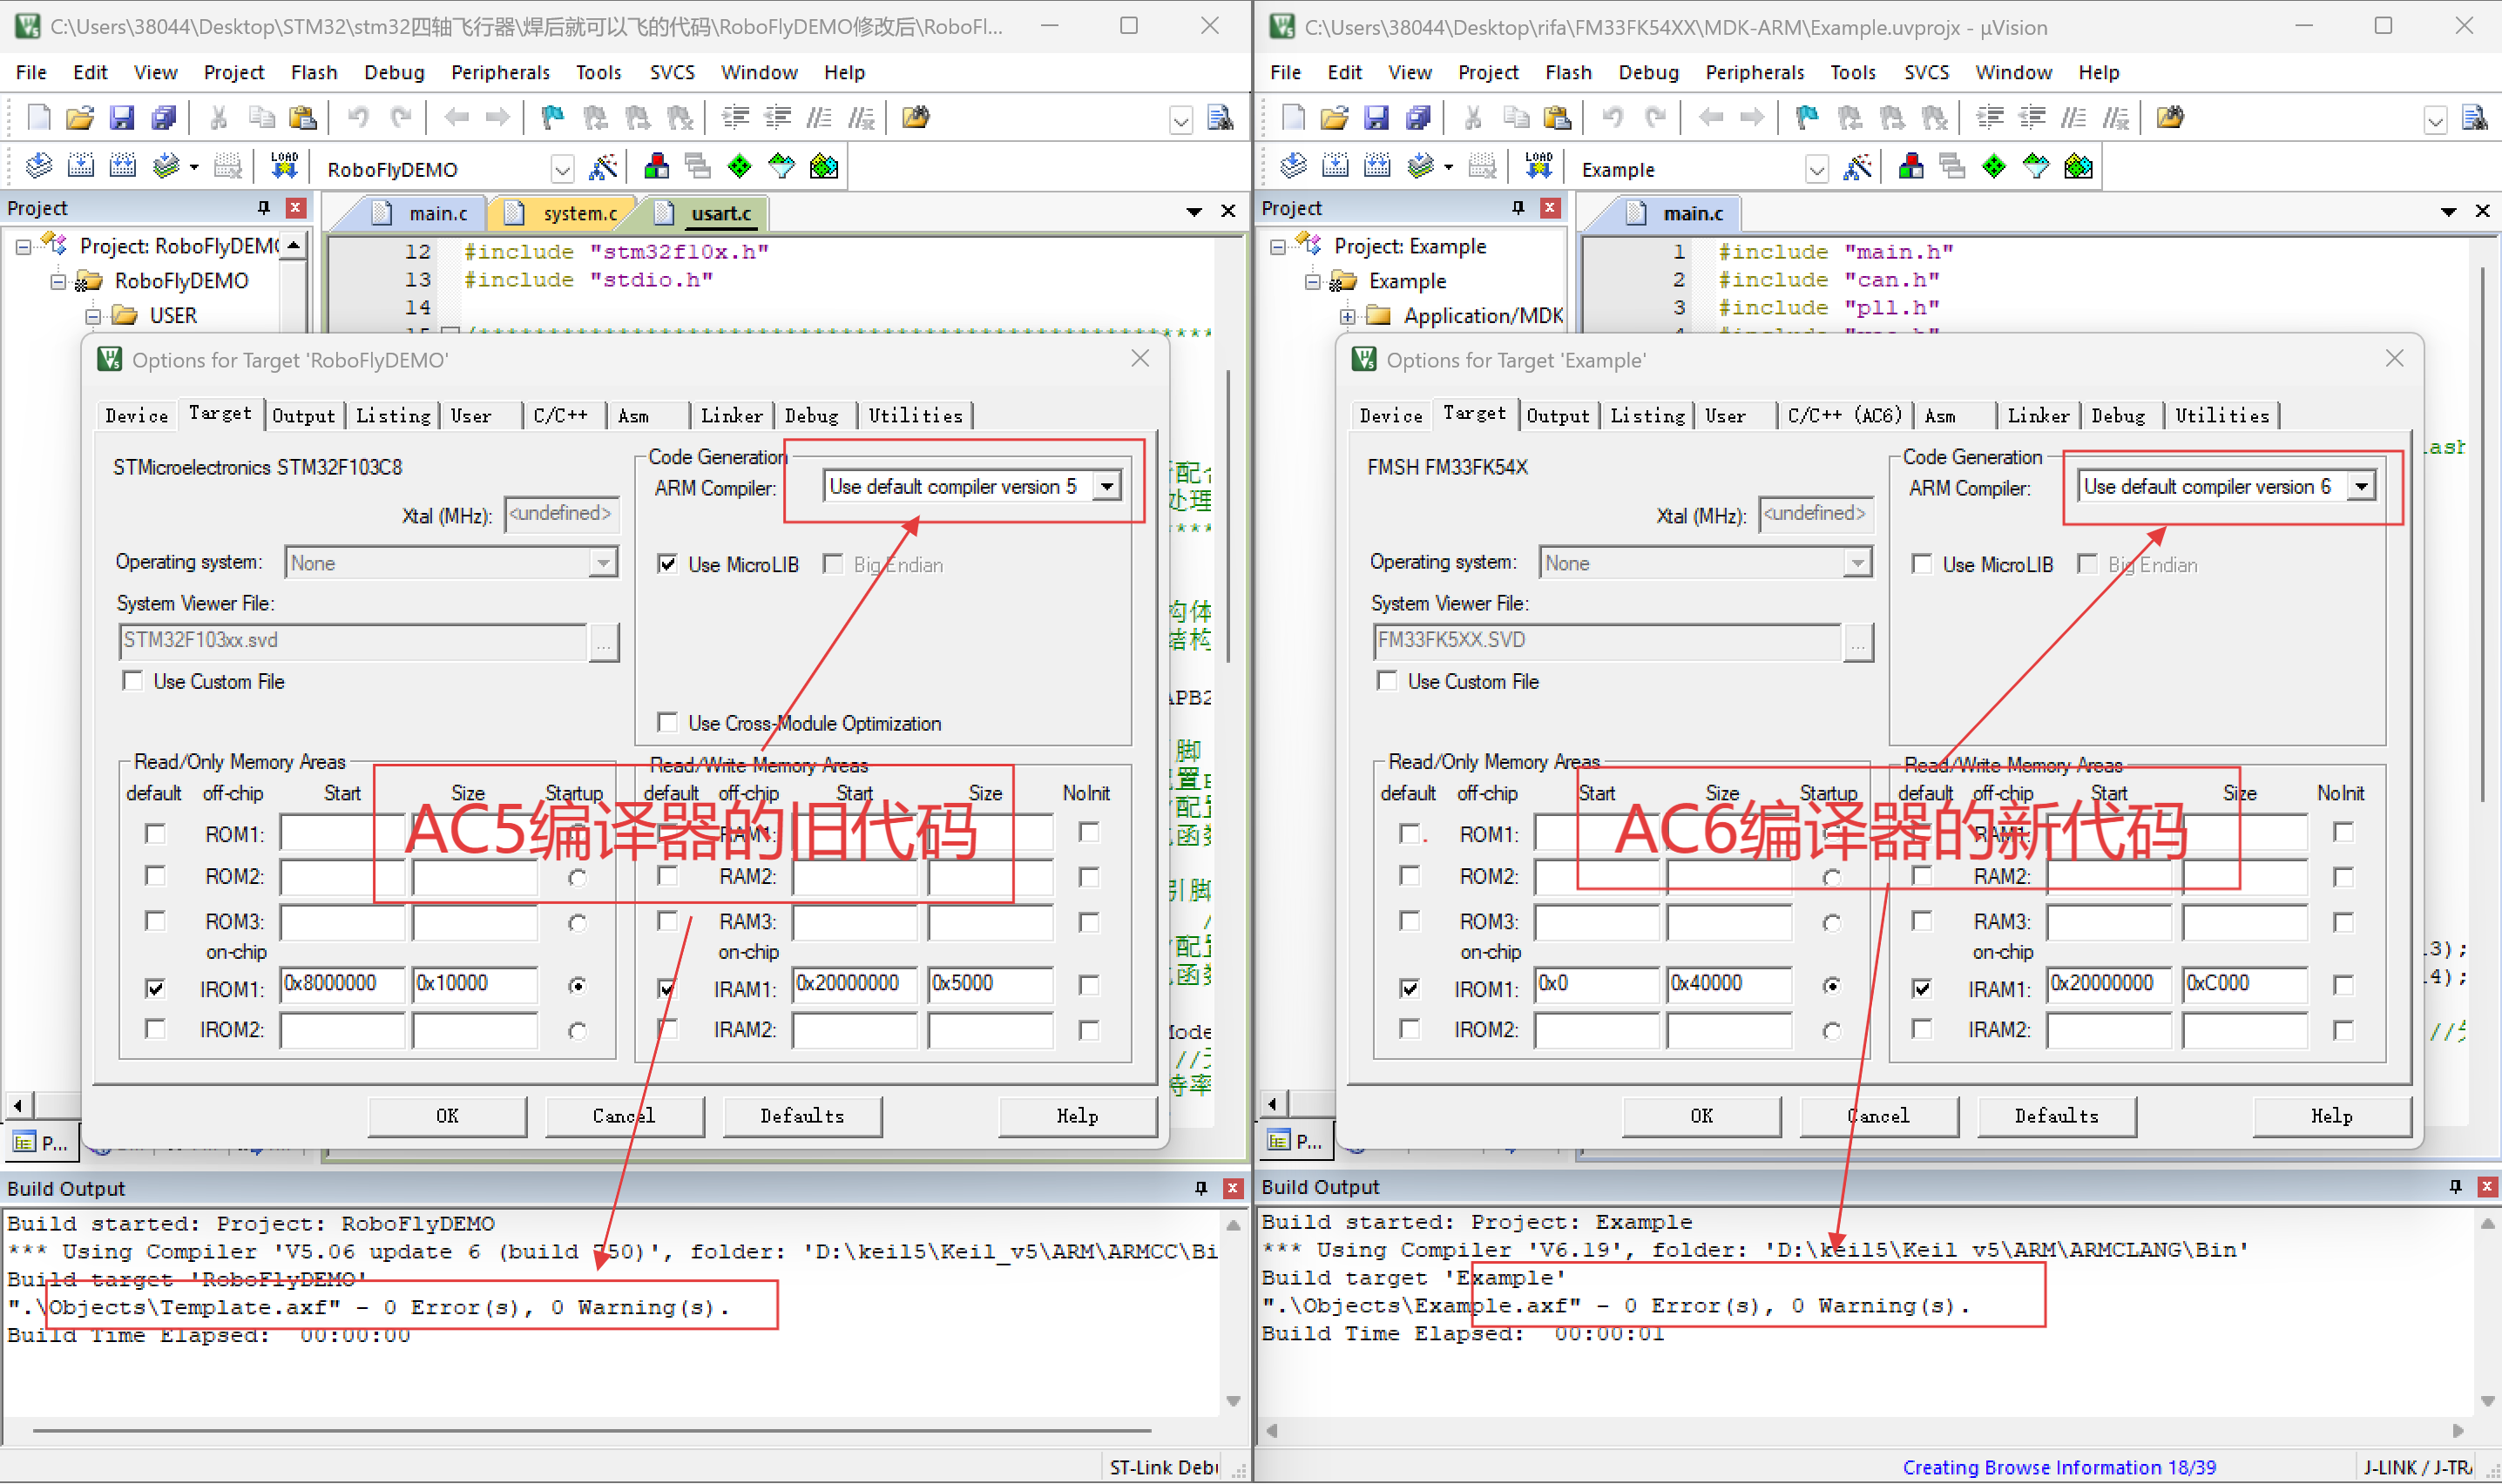The height and width of the screenshot is (1484, 2502).
Task: Click Pack Installer icon in right window toolbar
Action: 2078,167
